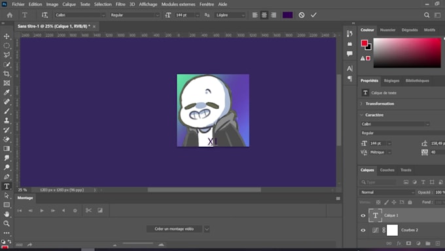Switch to the Nuancier tab
This screenshot has height=251, width=445.
387,30
